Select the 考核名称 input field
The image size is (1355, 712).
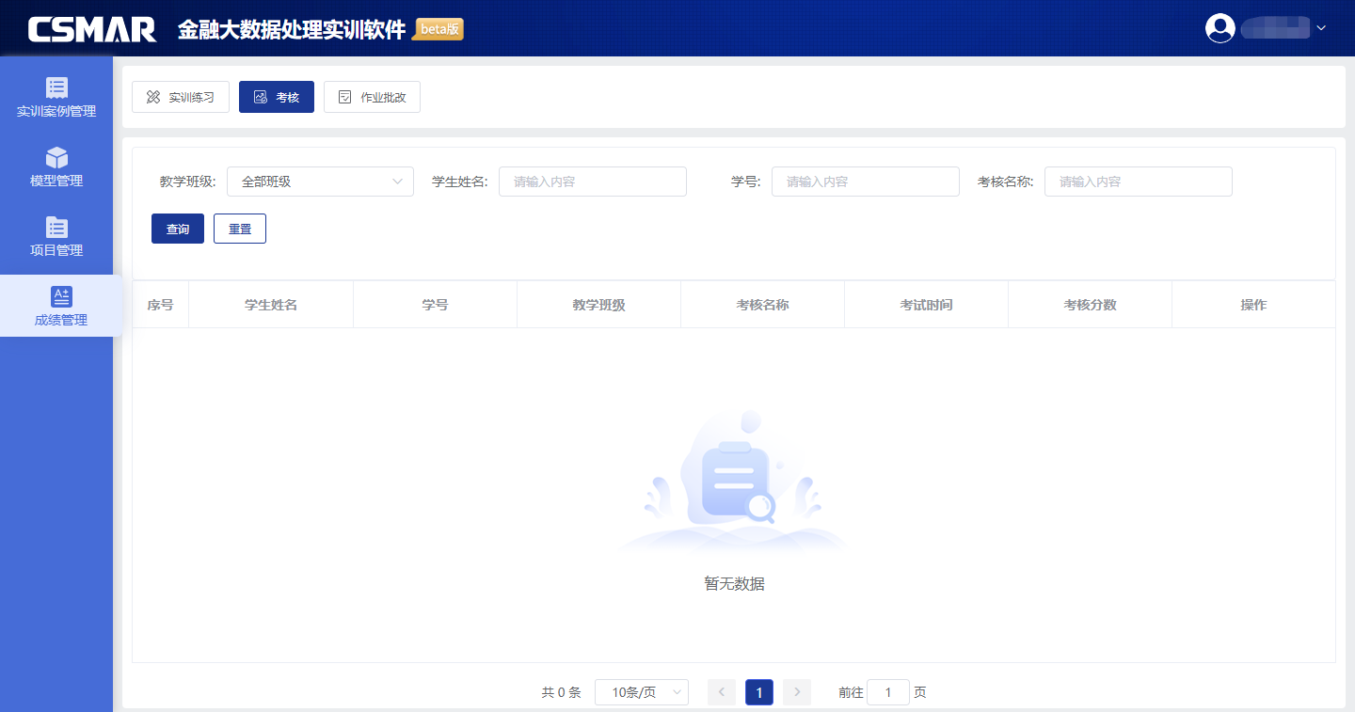click(x=1138, y=182)
